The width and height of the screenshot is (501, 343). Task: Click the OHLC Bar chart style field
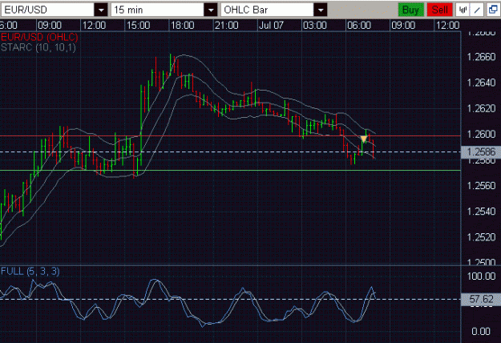click(x=268, y=10)
